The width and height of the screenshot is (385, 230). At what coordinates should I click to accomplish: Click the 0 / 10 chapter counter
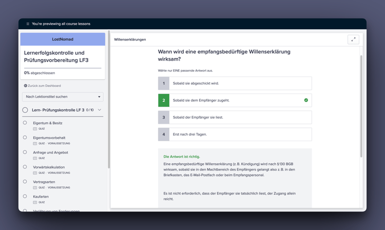[x=90, y=110]
